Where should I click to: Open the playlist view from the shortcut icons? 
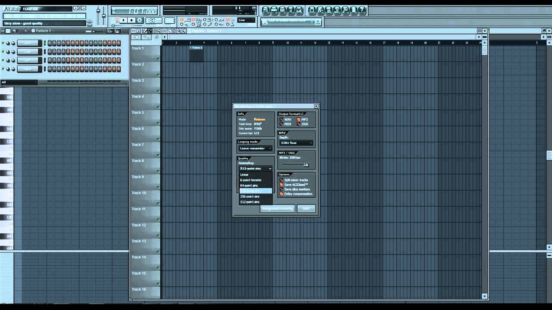(x=266, y=10)
